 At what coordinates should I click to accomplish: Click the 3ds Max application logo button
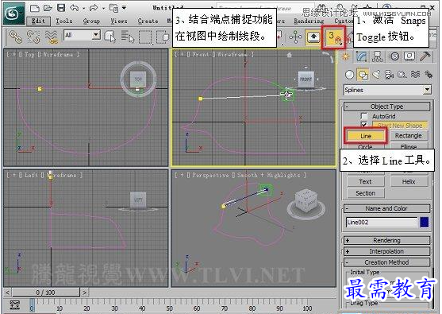coord(13,13)
